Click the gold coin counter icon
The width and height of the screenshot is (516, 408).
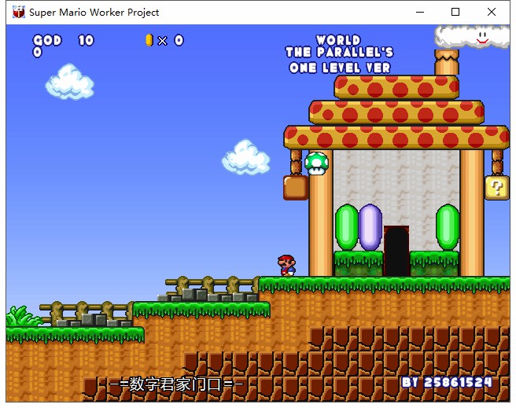point(149,40)
